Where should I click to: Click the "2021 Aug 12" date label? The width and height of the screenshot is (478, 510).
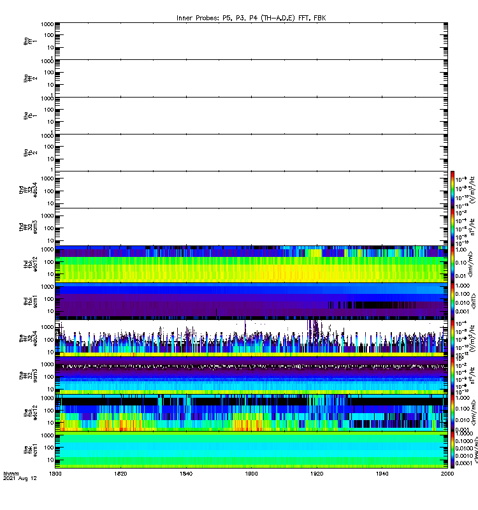(20, 479)
